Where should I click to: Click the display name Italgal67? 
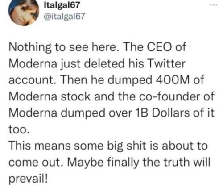(x=62, y=5)
